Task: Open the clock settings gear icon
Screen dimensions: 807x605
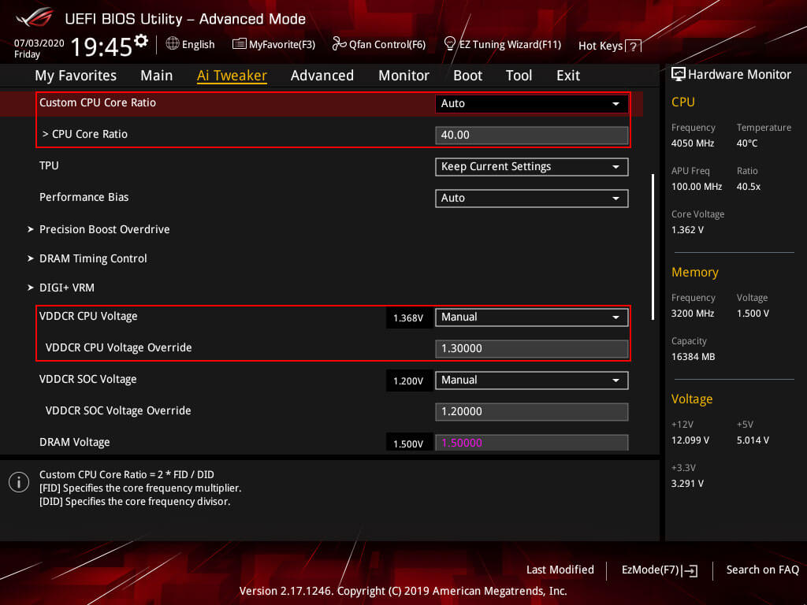Action: tap(141, 41)
